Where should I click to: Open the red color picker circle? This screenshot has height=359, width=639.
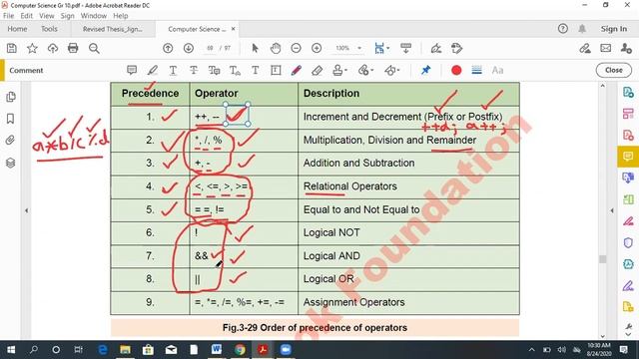click(456, 70)
